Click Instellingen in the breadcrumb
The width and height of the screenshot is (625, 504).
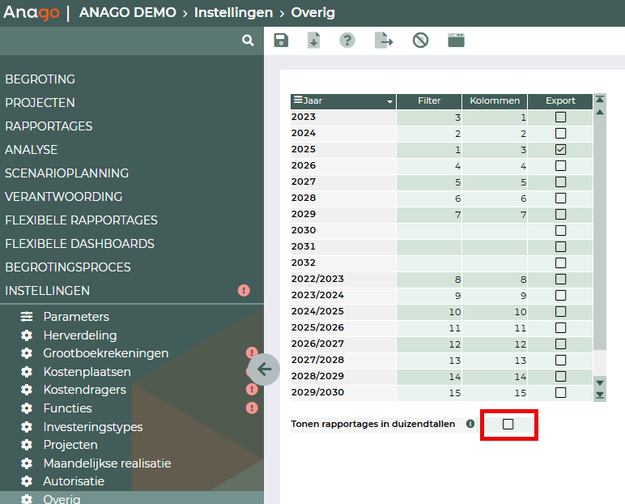pyautogui.click(x=221, y=13)
